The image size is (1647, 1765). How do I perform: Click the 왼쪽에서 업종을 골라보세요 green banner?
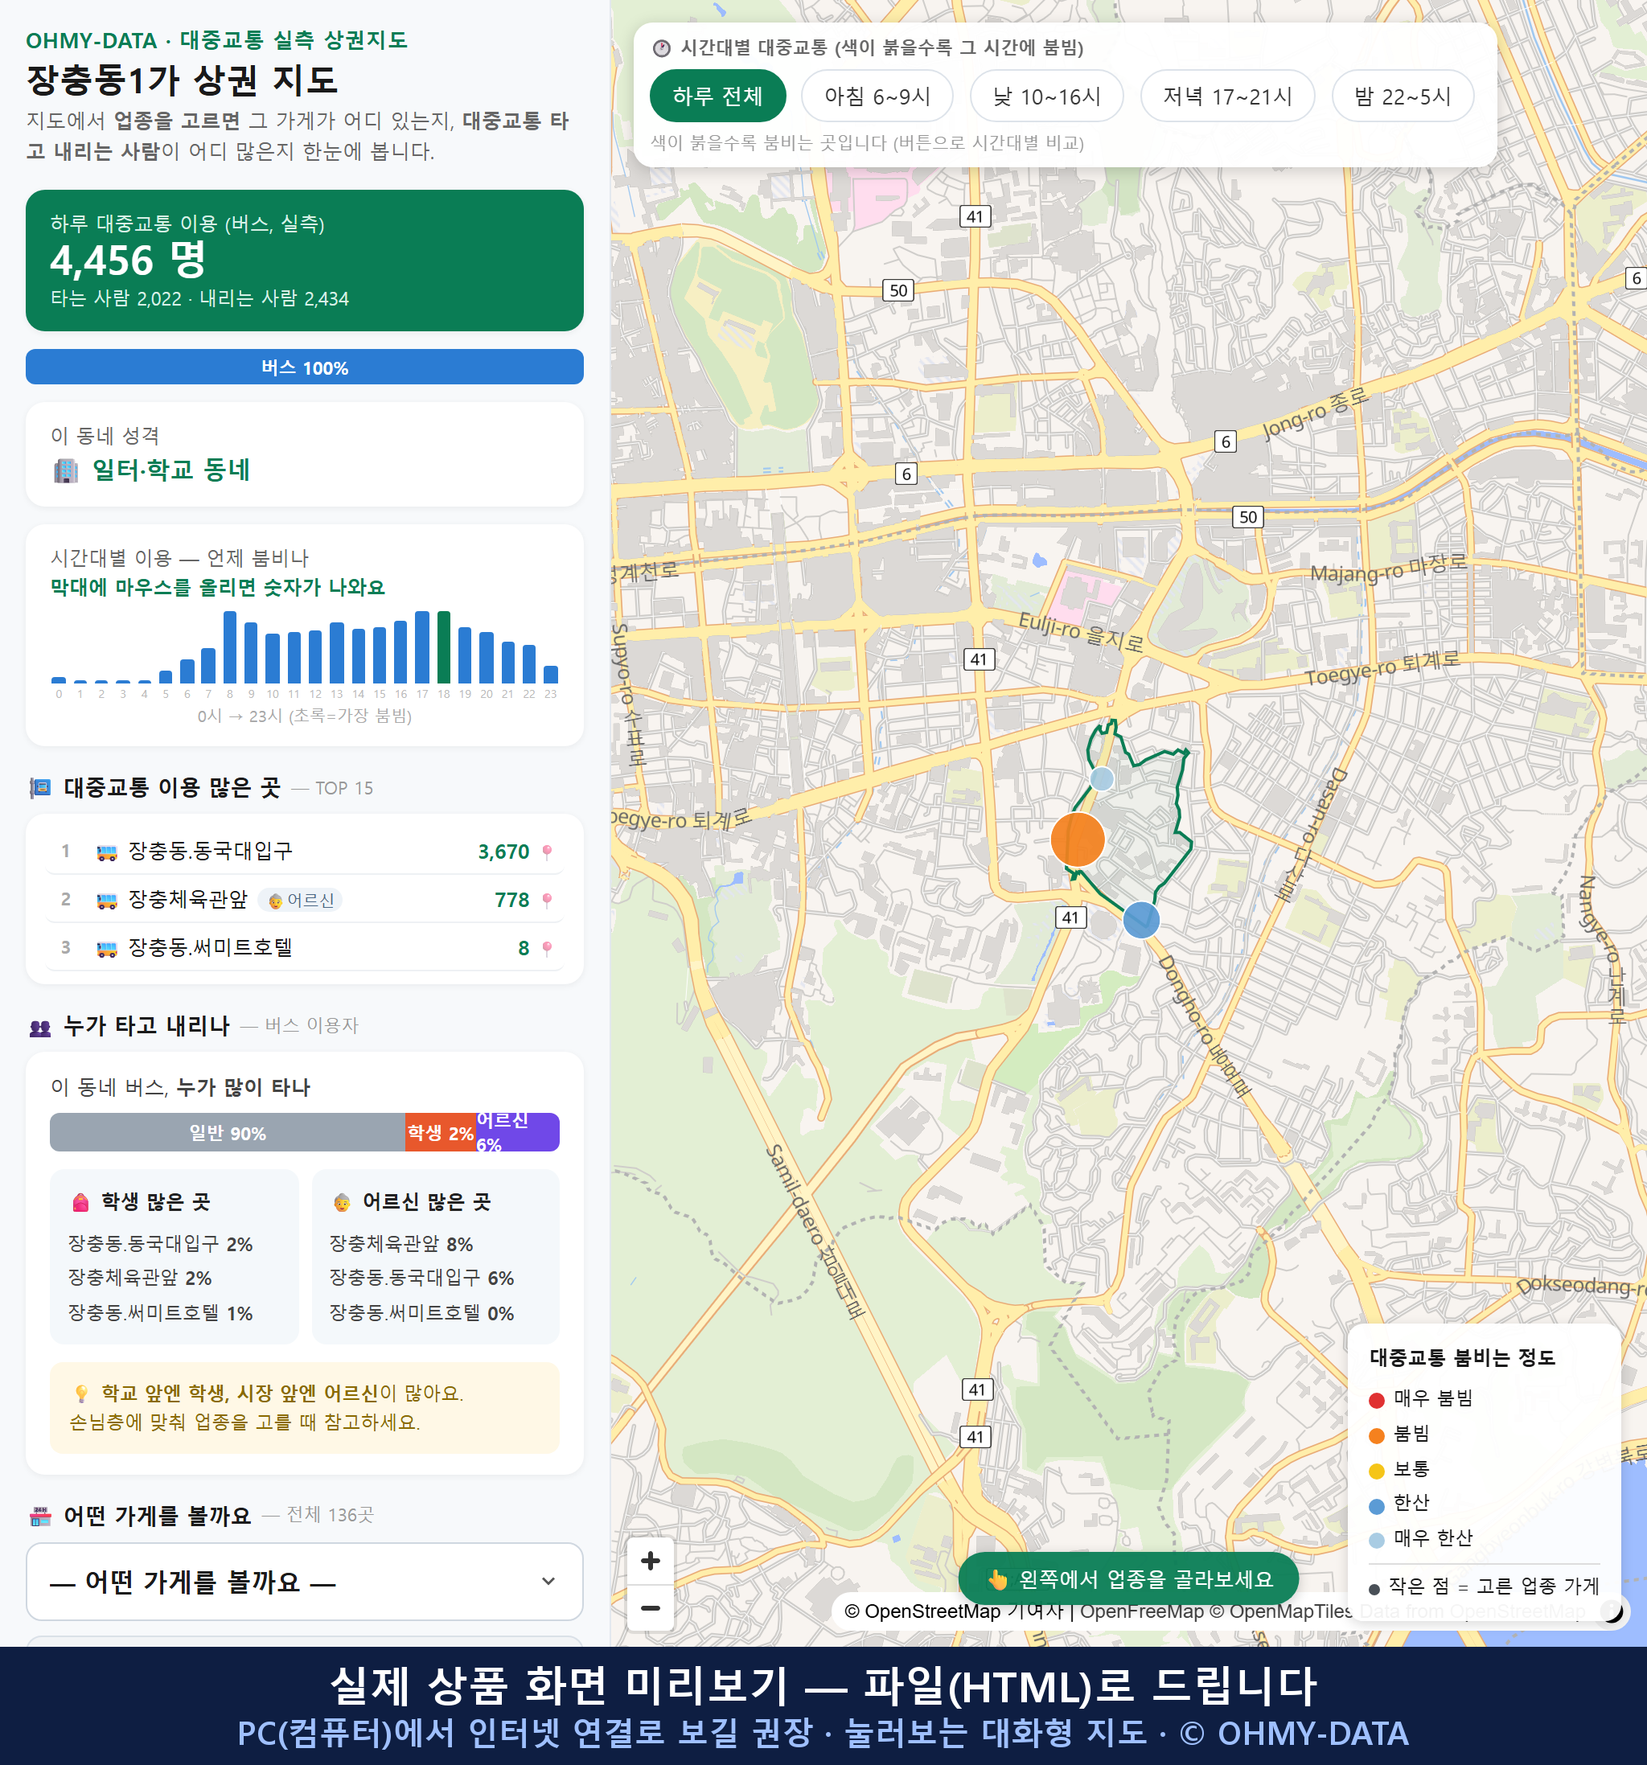[1127, 1578]
